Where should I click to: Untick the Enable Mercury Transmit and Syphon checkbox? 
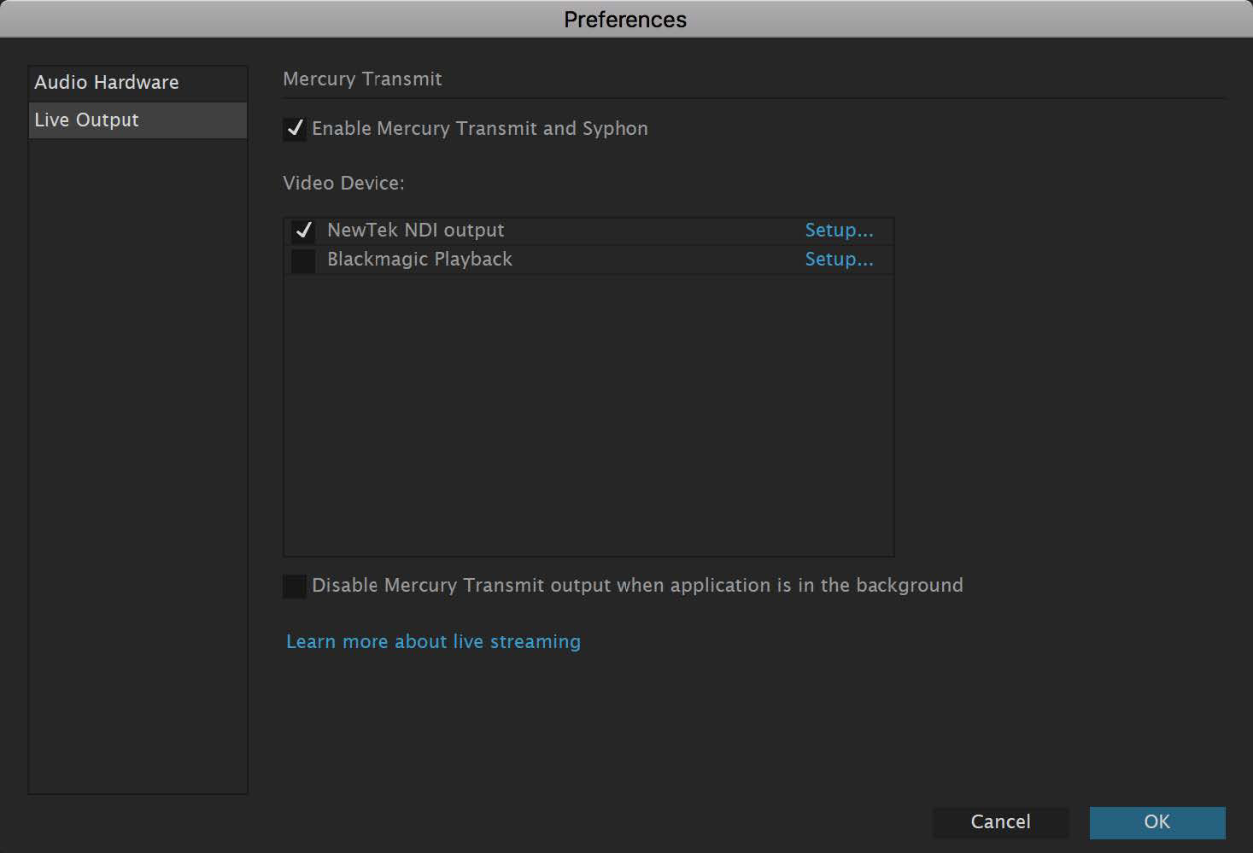(x=295, y=129)
